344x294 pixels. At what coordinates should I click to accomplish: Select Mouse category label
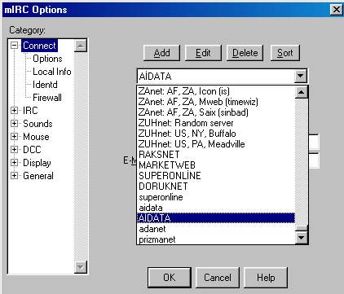pyautogui.click(x=36, y=137)
